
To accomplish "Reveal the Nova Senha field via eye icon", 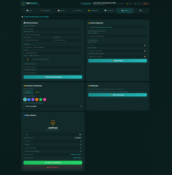I will (x=145, y=51).
